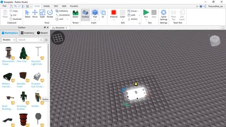The height and width of the screenshot is (127, 226).
Task: Open the Color swatch picker
Action: coord(123,12)
